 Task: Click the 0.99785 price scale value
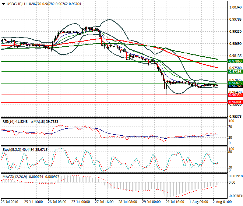[x=235, y=19]
